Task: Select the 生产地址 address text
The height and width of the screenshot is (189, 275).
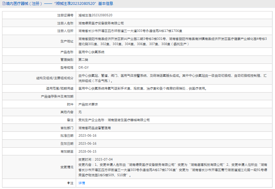Action: tap(173, 41)
